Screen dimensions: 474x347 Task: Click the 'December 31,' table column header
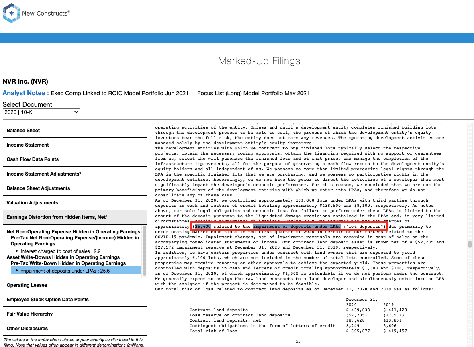362,300
